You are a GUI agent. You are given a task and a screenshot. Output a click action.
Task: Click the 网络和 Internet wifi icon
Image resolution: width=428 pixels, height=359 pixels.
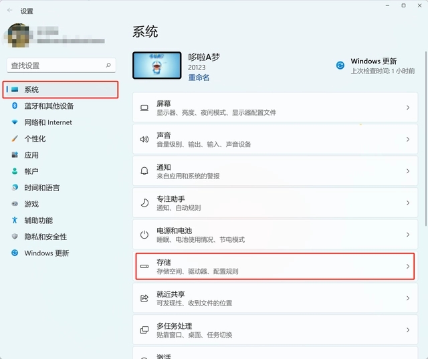pyautogui.click(x=15, y=122)
